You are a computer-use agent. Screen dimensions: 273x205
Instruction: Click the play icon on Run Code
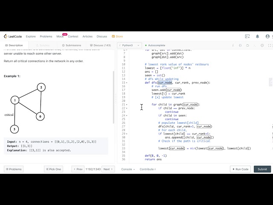tap(233, 169)
